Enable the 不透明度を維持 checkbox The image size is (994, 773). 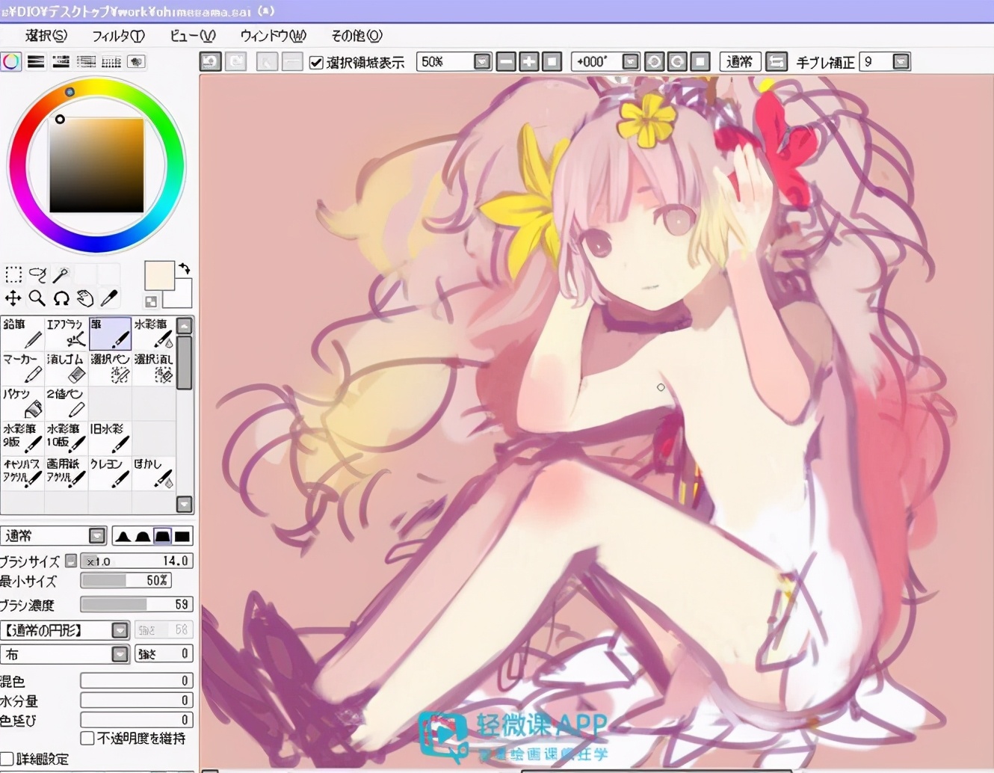(87, 739)
